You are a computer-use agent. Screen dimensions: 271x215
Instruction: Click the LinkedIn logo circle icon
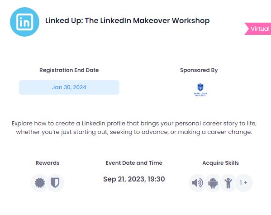(24, 22)
